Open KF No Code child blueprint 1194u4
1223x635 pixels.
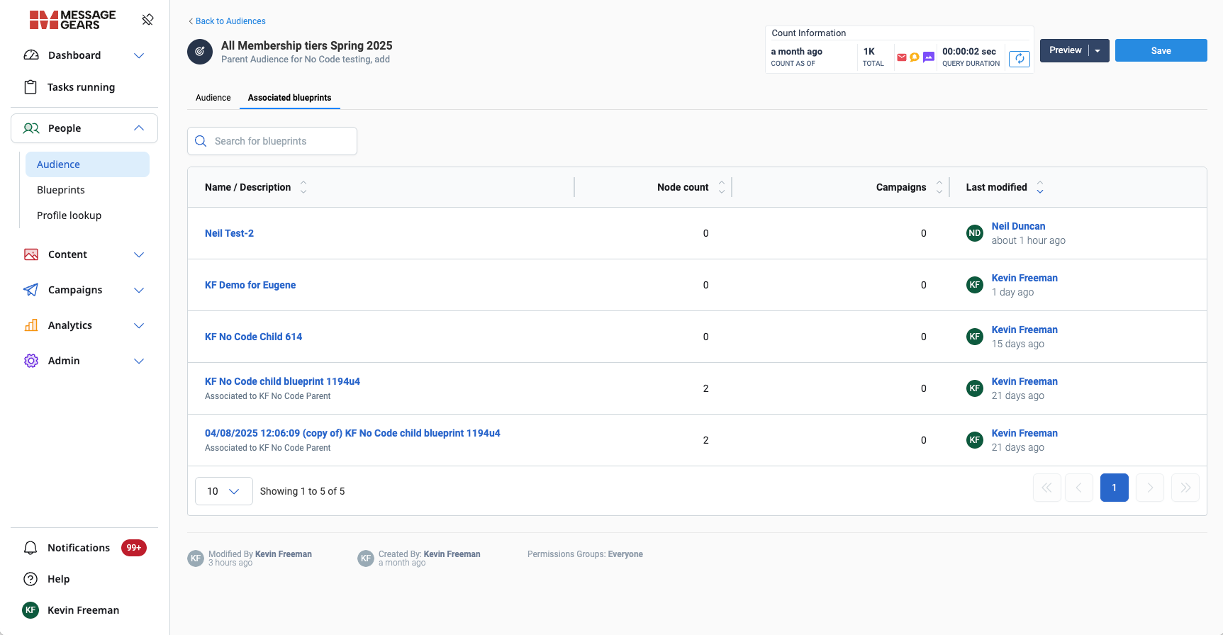pyautogui.click(x=282, y=381)
